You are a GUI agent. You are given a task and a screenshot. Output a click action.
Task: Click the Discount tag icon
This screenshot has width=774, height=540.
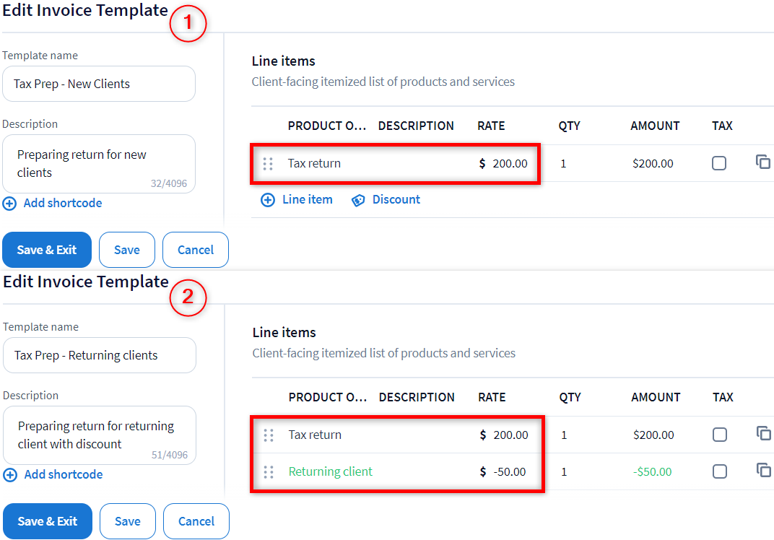(x=358, y=200)
